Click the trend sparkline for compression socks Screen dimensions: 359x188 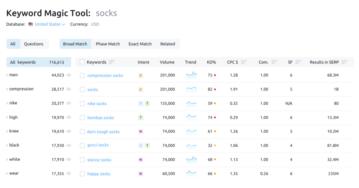pos(191,75)
